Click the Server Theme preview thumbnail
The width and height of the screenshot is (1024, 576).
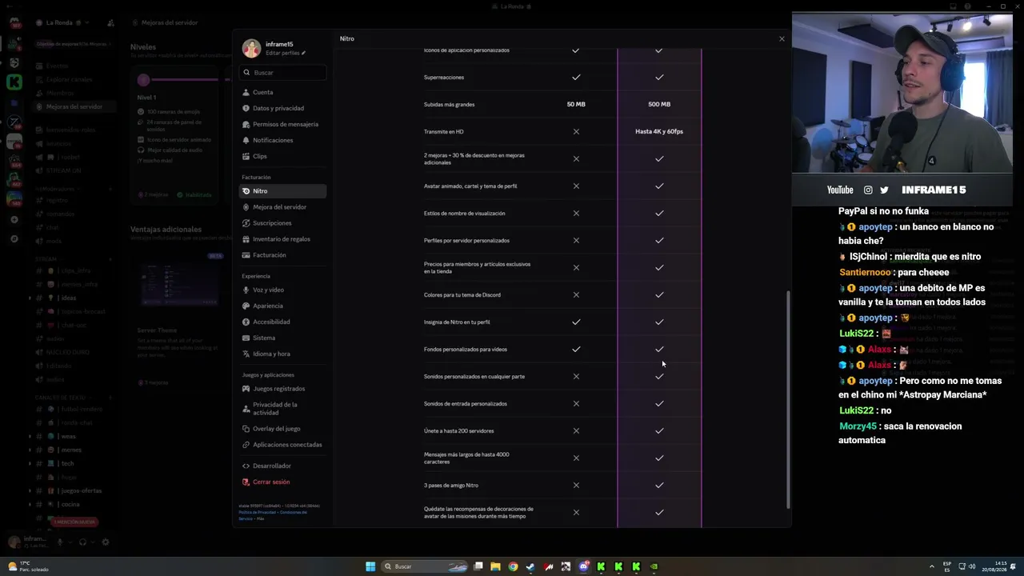coord(179,284)
